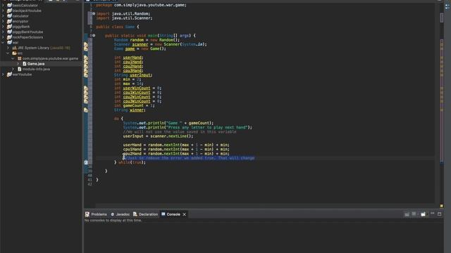Select module-info.java in the Package Explorer

point(36,69)
